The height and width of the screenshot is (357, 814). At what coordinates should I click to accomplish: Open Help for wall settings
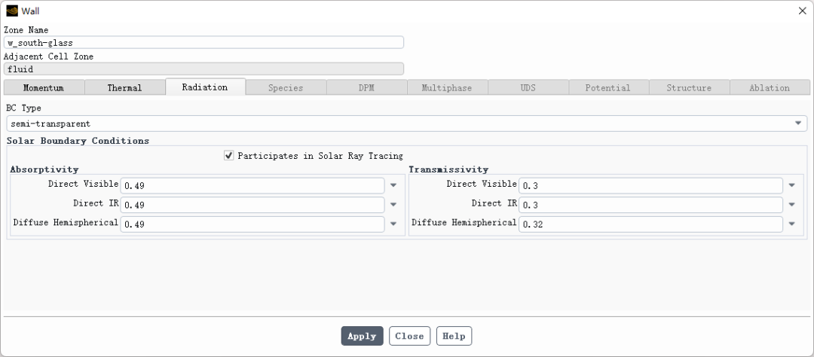point(454,336)
